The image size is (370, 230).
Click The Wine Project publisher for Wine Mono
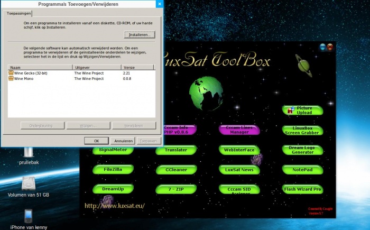tap(89, 79)
